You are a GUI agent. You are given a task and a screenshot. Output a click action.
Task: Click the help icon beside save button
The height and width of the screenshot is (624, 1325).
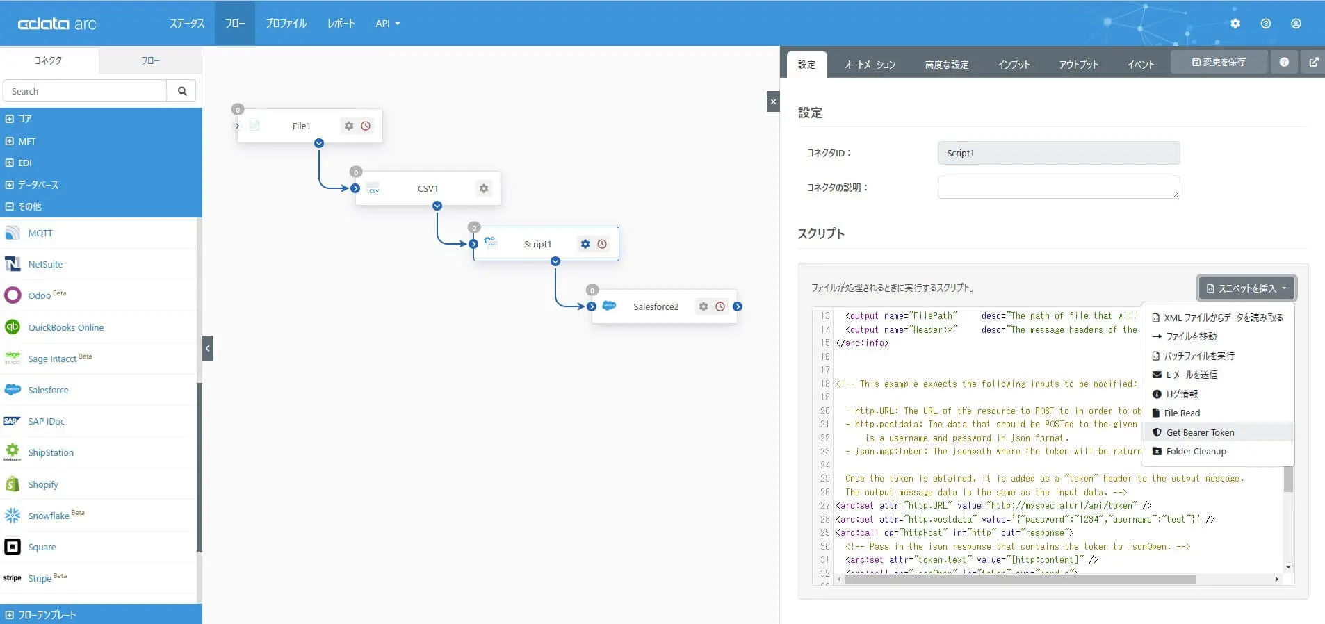click(1284, 62)
